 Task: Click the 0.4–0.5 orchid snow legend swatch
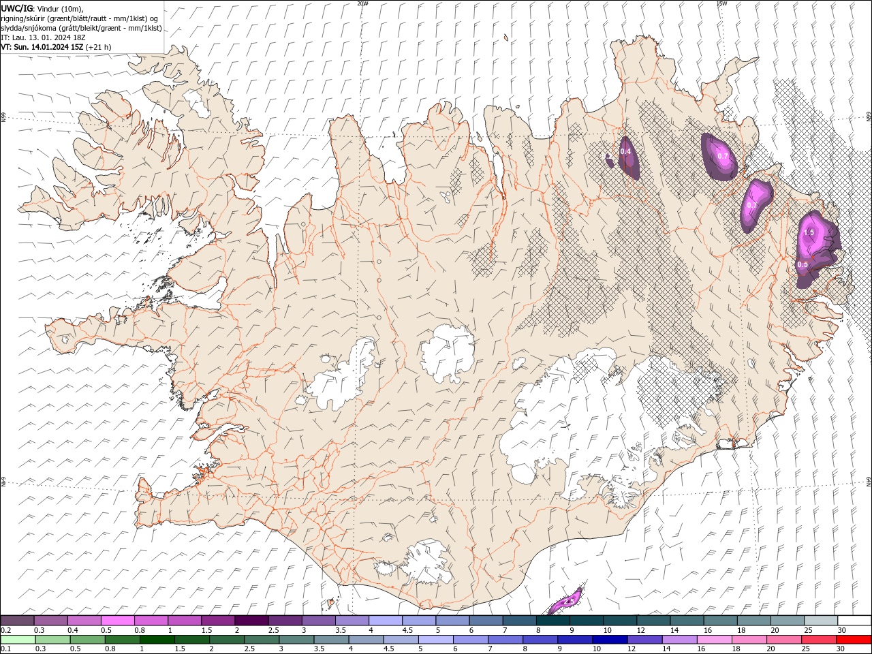tap(84, 621)
